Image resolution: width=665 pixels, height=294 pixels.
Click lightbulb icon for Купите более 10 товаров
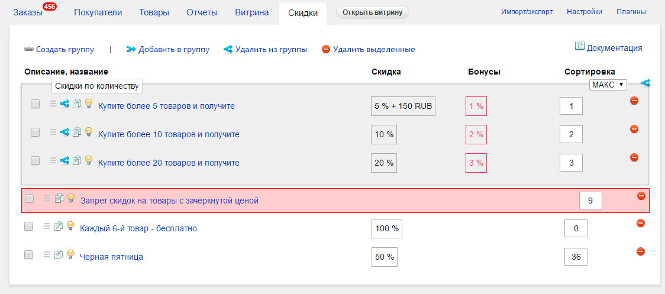89,131
